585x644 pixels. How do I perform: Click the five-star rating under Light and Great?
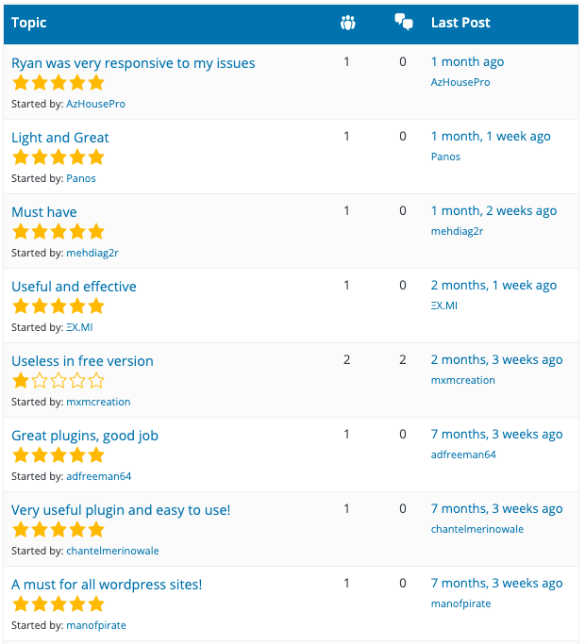tap(58, 157)
